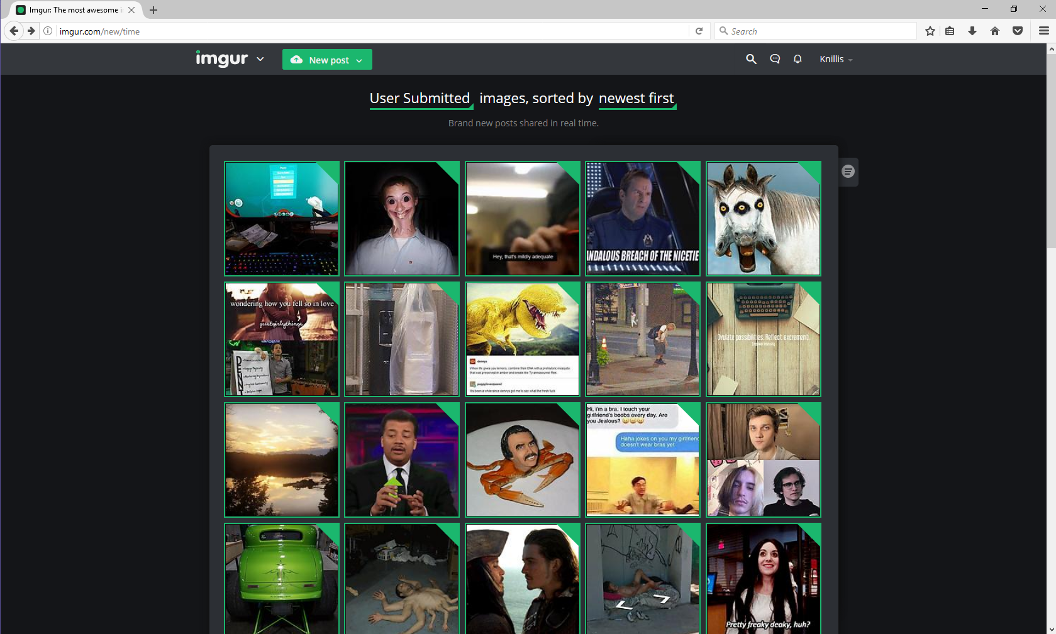Open the green hot rod car thumbnail

282,579
